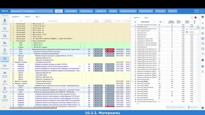Open the question mark help icon in right sidebar
Screen dimensions: 205x115
pos(203,60)
